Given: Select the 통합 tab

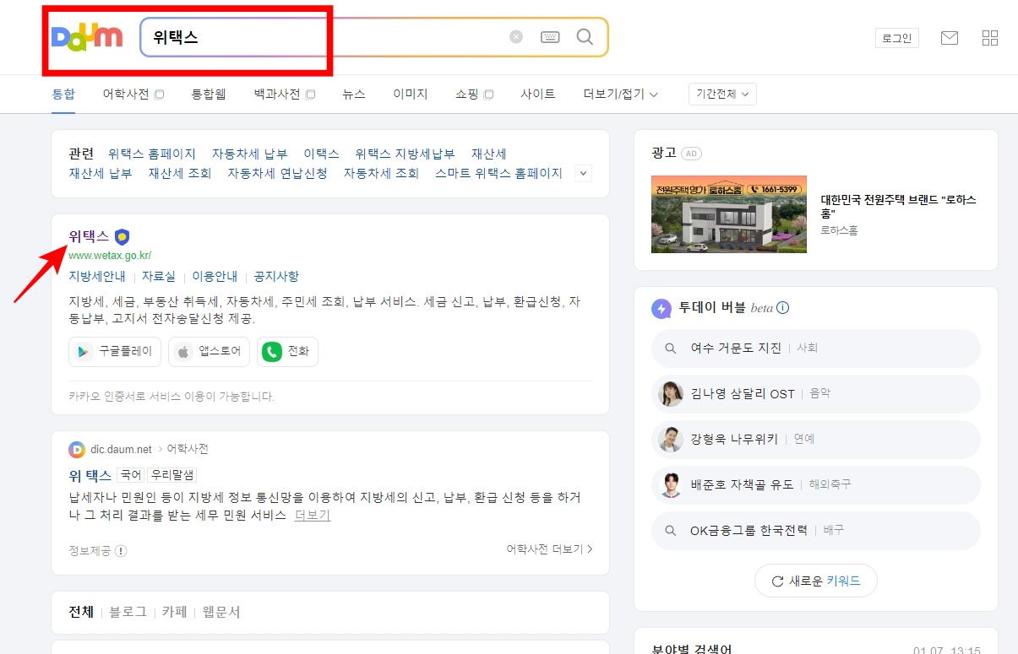Looking at the screenshot, I should click(x=63, y=95).
